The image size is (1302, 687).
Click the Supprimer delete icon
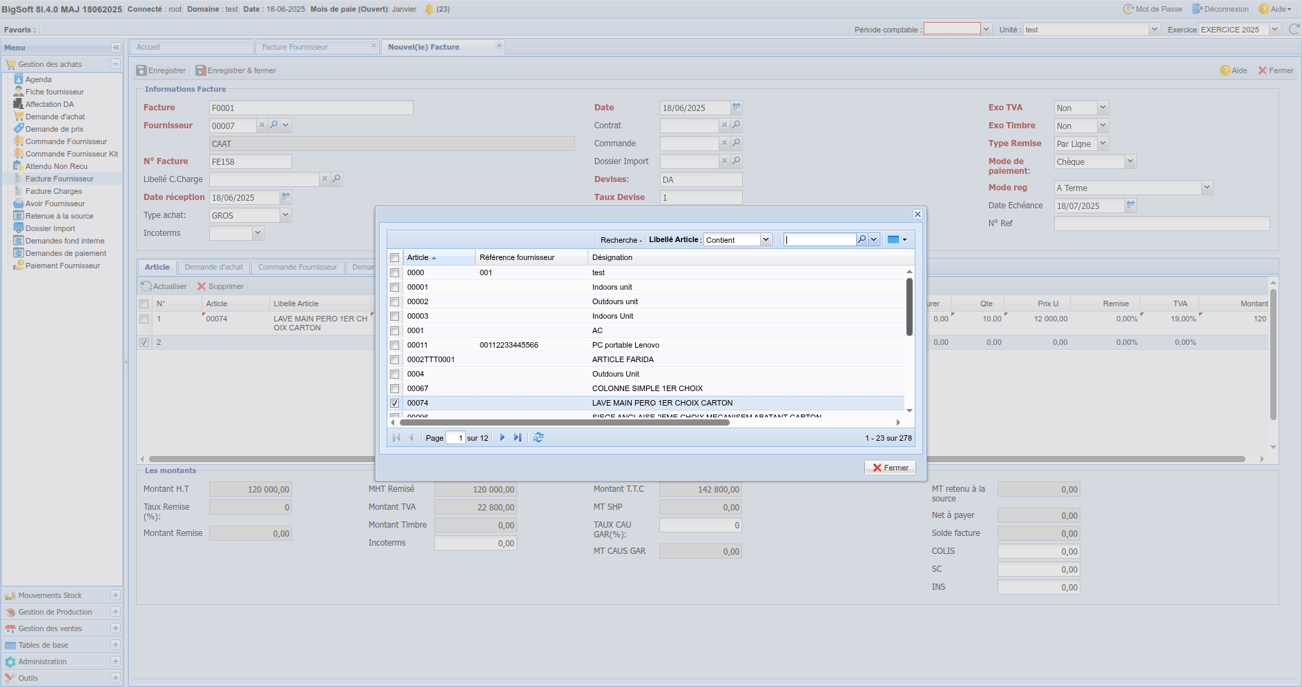pos(202,286)
